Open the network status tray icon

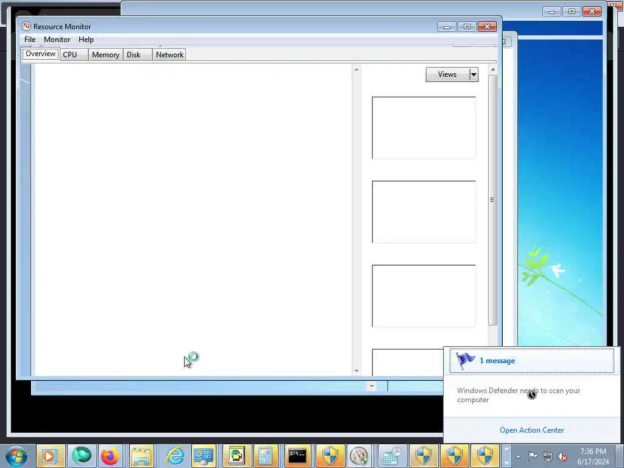click(548, 456)
